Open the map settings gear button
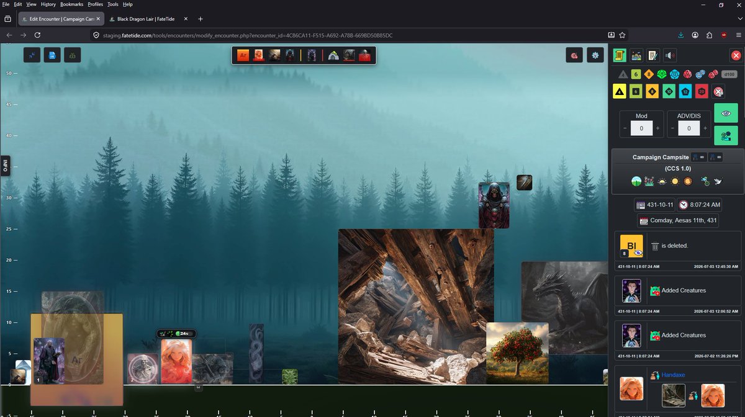 (x=596, y=55)
